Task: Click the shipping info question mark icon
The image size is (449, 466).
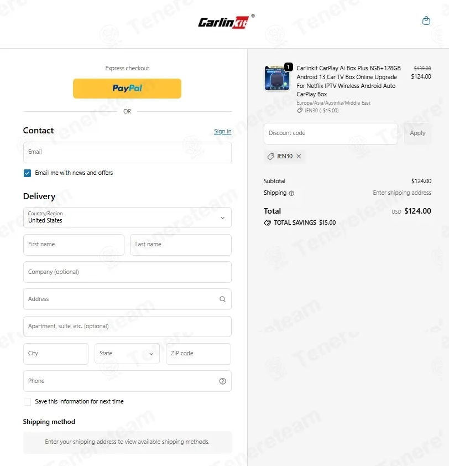Action: pos(291,193)
